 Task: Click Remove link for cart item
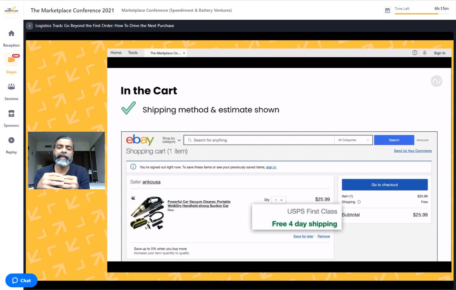pyautogui.click(x=324, y=236)
